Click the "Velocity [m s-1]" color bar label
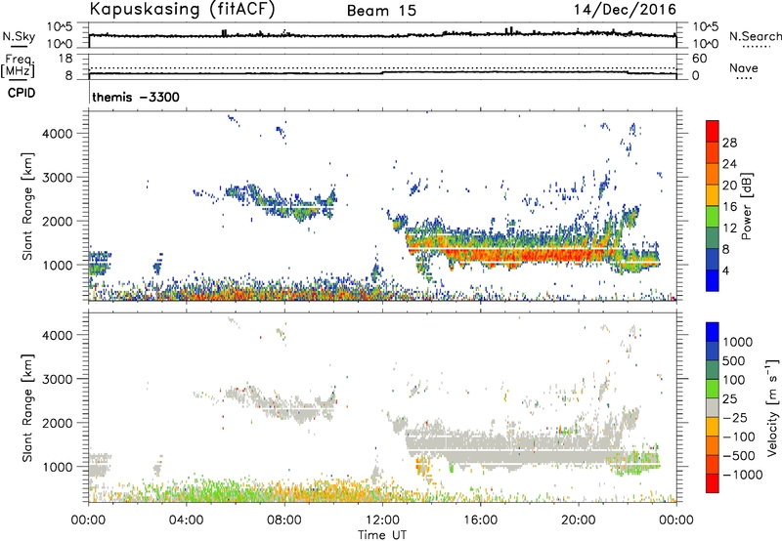The image size is (782, 541). point(772,408)
